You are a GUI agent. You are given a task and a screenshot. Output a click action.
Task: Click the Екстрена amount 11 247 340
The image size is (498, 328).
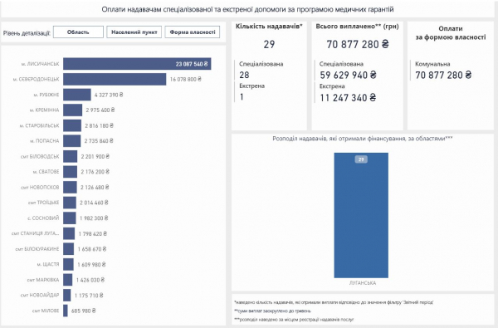[348, 98]
